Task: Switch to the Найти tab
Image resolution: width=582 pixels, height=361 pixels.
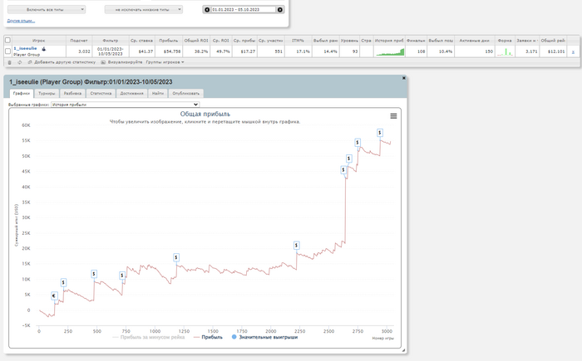Action: pos(158,94)
